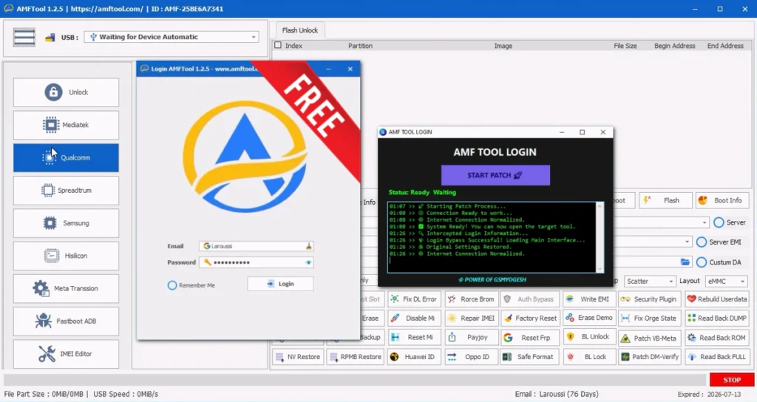Open the Mediatek chip section
This screenshot has width=757, height=402.
66,125
